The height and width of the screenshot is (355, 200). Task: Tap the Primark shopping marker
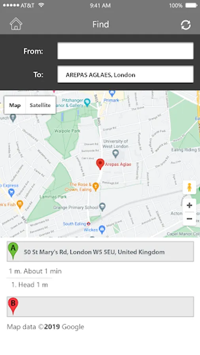click(112, 93)
